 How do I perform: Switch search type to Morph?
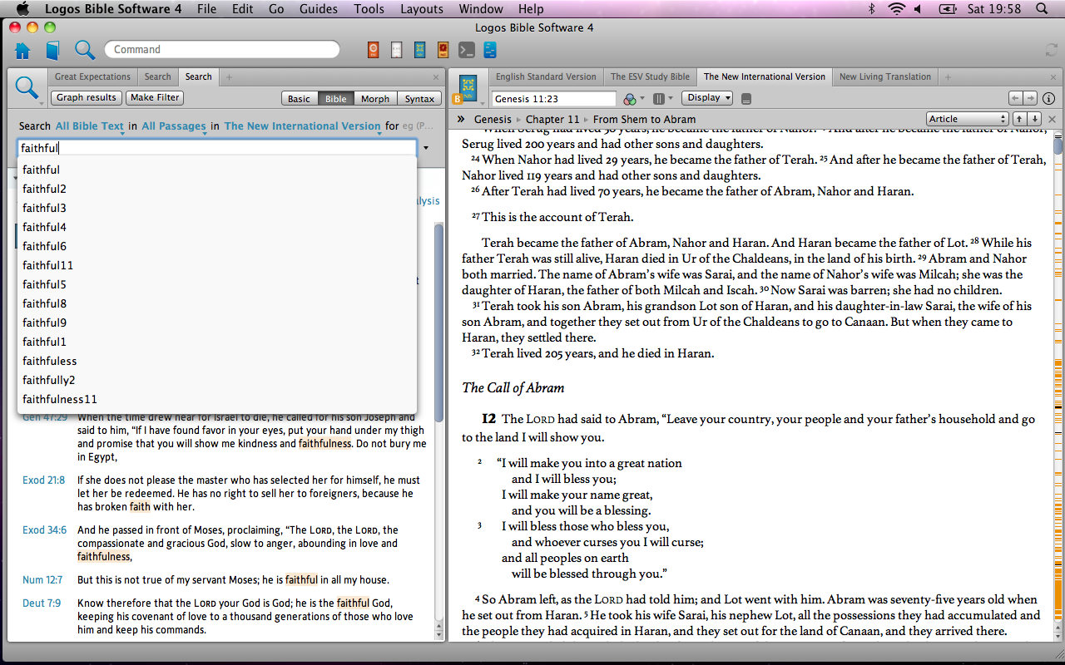pos(375,98)
